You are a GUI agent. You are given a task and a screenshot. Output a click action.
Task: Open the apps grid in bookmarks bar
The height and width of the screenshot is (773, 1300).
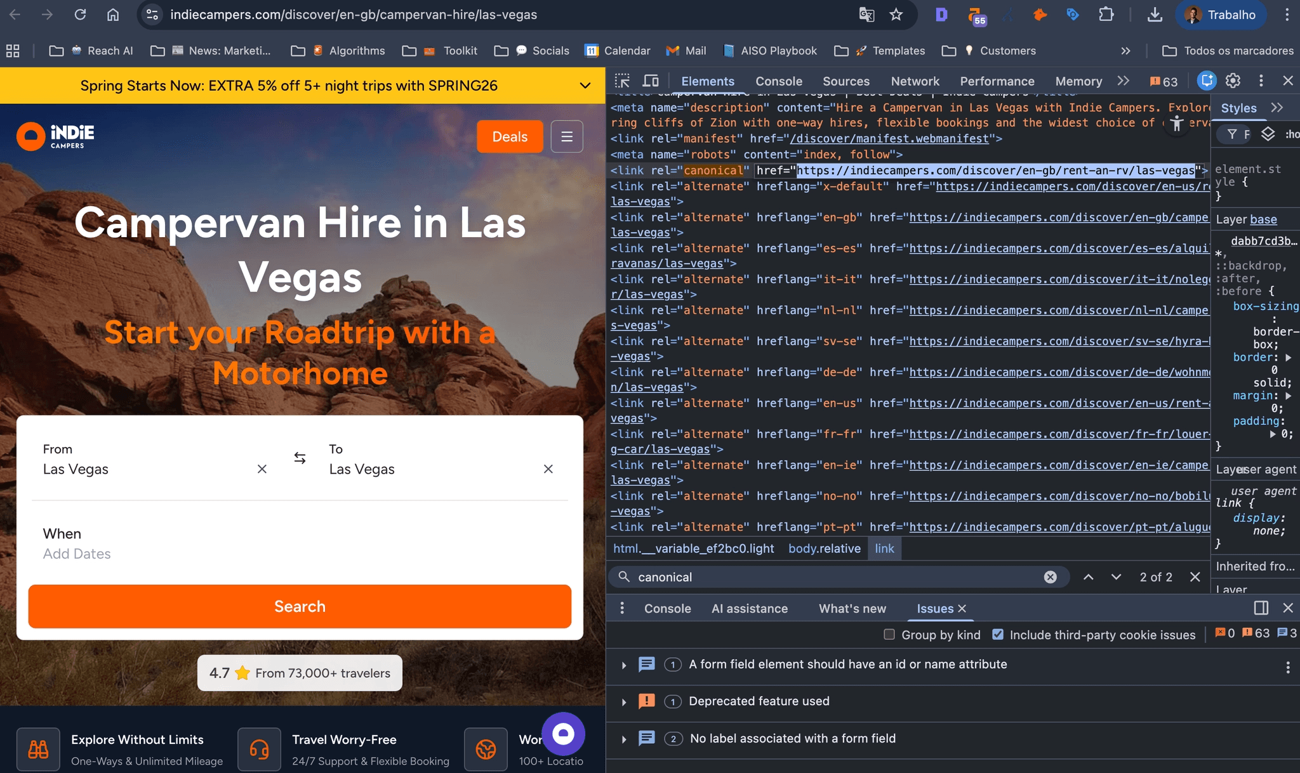pos(13,51)
